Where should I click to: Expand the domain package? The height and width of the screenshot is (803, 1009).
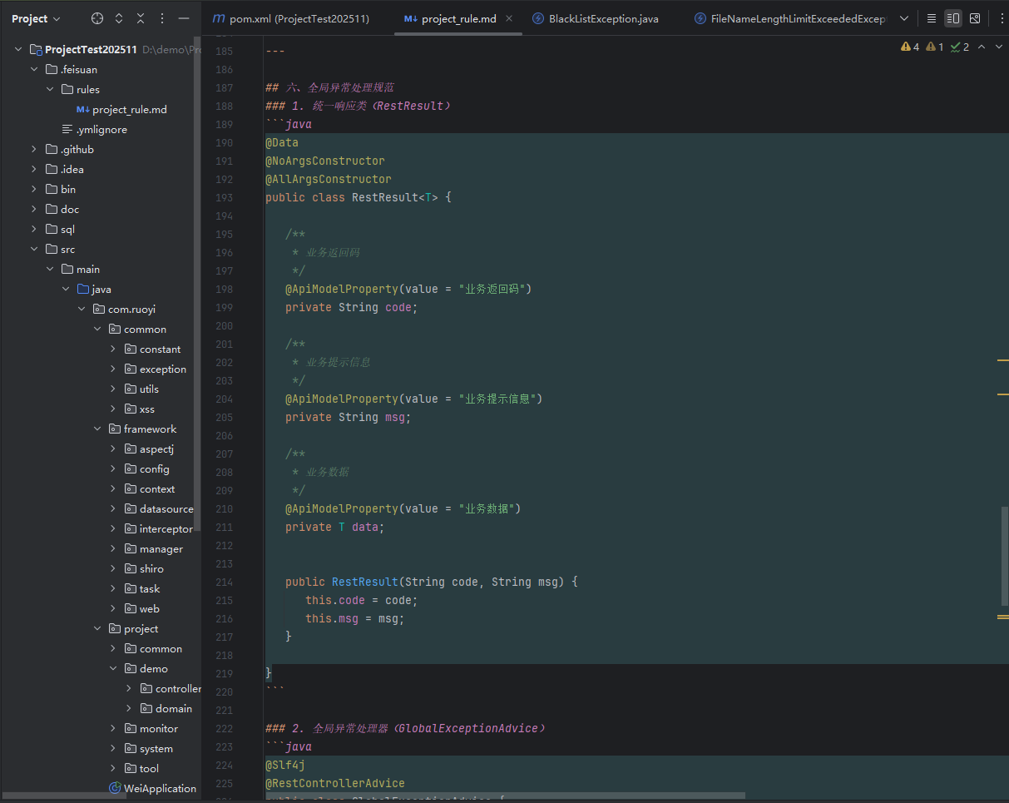(129, 708)
